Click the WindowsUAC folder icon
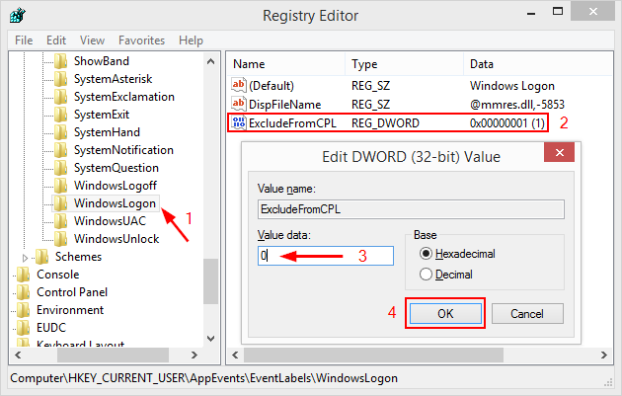Screen dimensions: 622x396 coord(62,221)
